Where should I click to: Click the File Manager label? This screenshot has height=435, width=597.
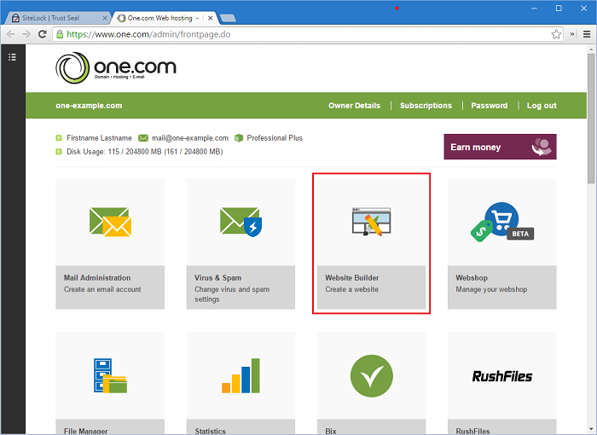click(x=85, y=431)
